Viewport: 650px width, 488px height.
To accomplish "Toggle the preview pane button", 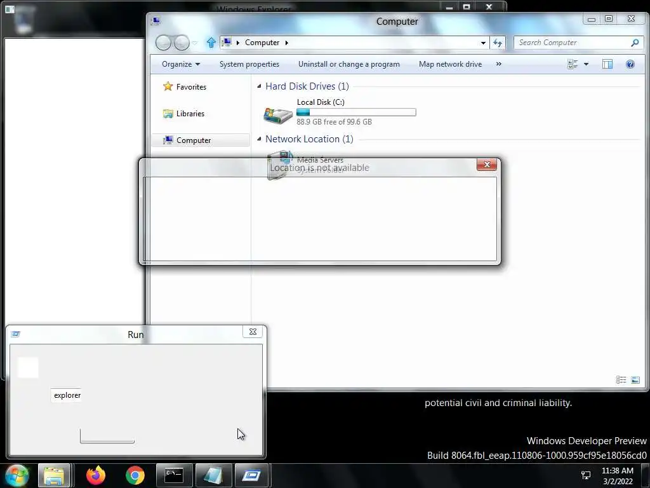I will coord(607,64).
